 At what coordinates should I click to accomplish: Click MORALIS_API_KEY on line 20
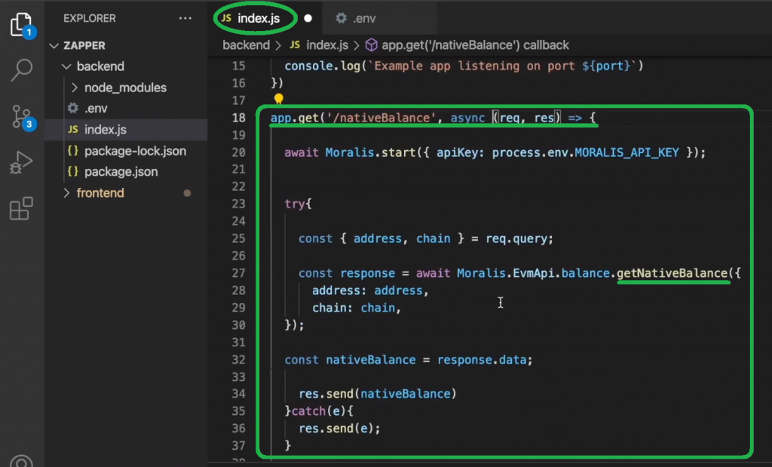point(626,152)
